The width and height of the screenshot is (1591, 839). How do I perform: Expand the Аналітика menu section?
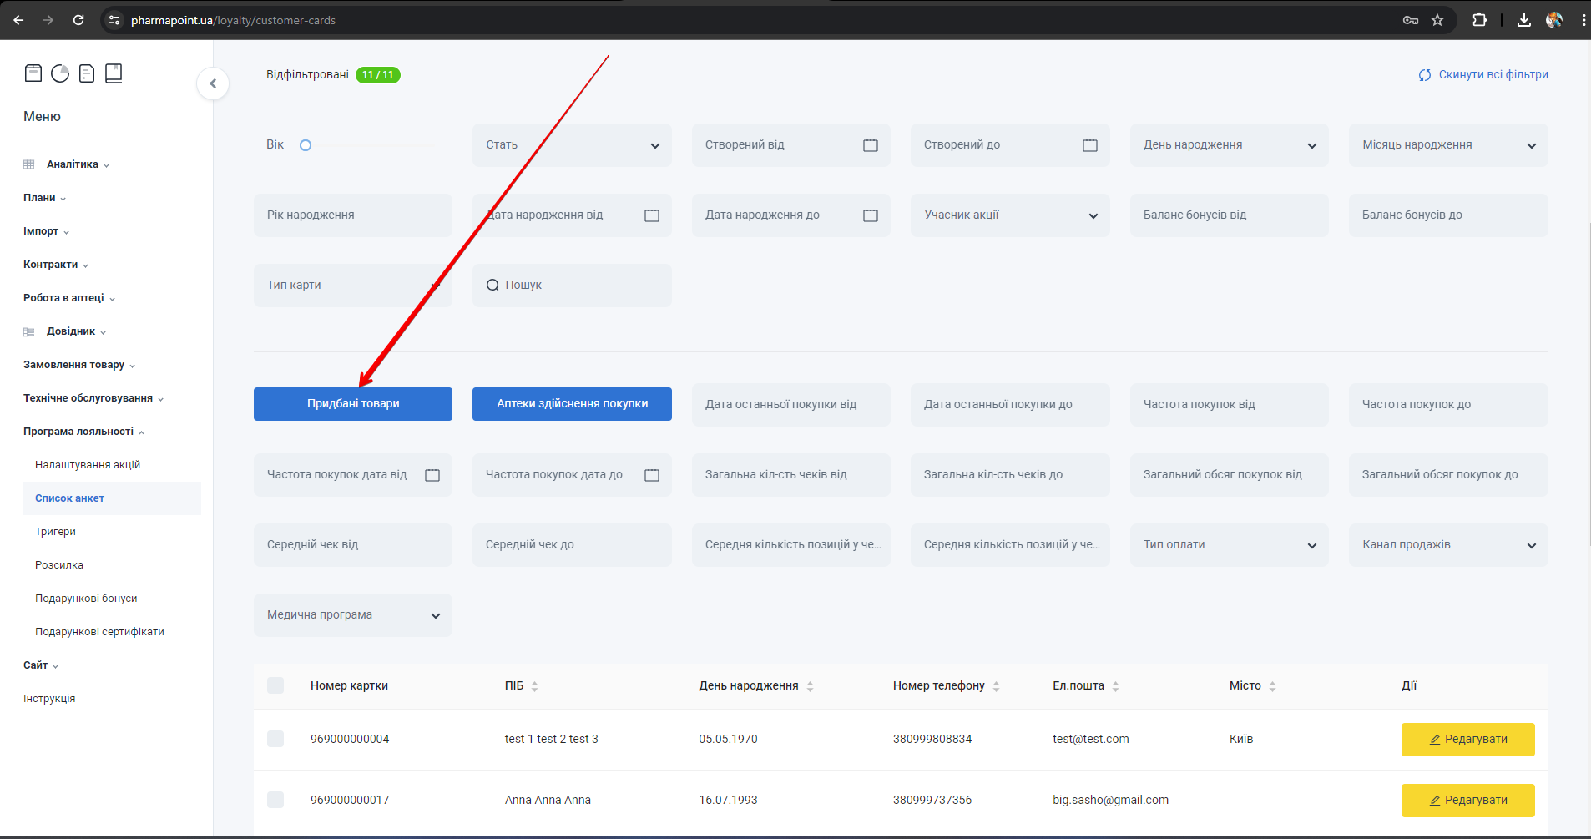click(x=73, y=164)
